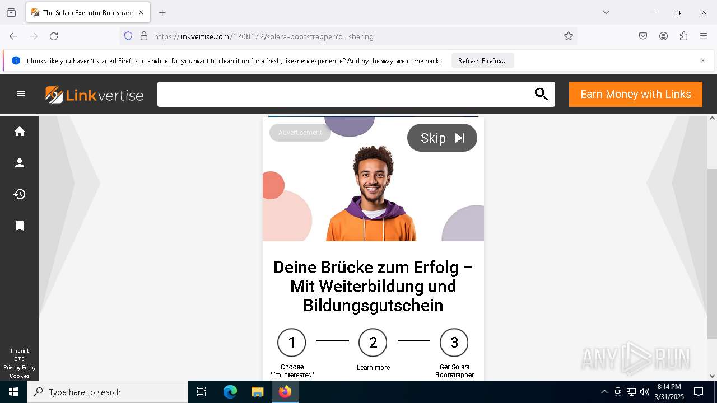The width and height of the screenshot is (717, 403).
Task: Click the Windows taskbar search box
Action: tap(108, 392)
